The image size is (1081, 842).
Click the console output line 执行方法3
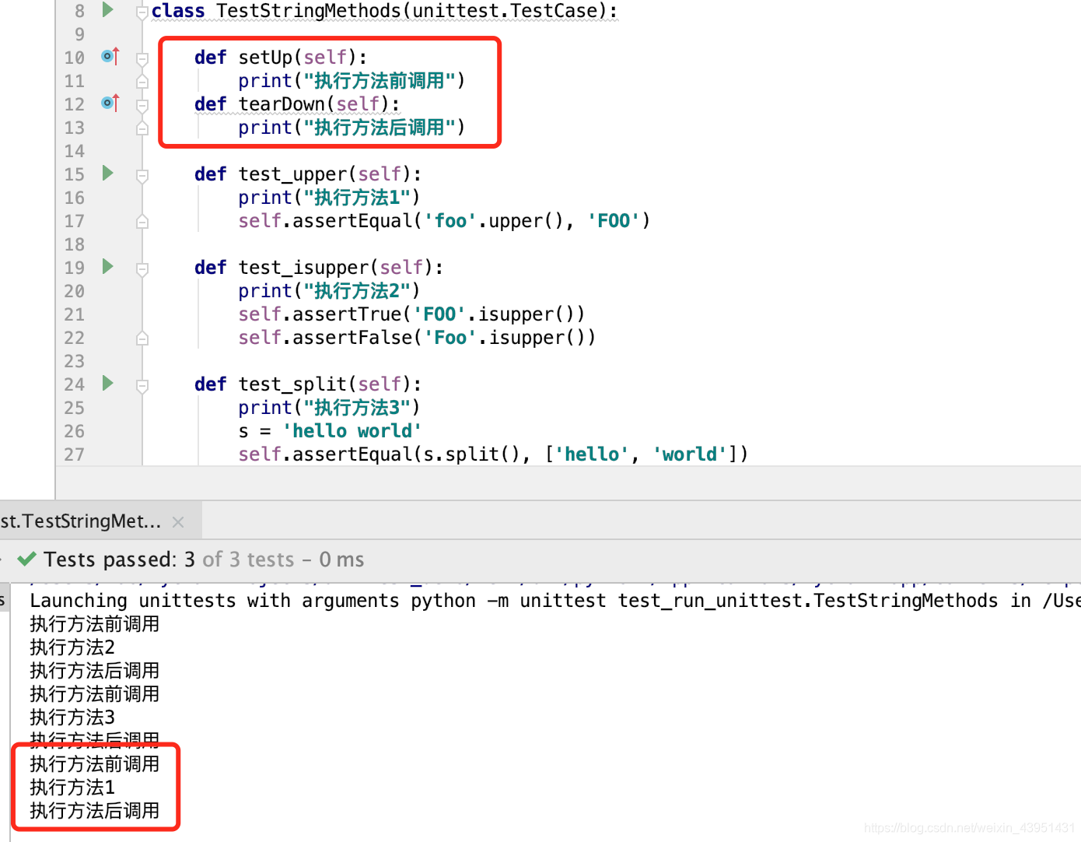(x=72, y=717)
